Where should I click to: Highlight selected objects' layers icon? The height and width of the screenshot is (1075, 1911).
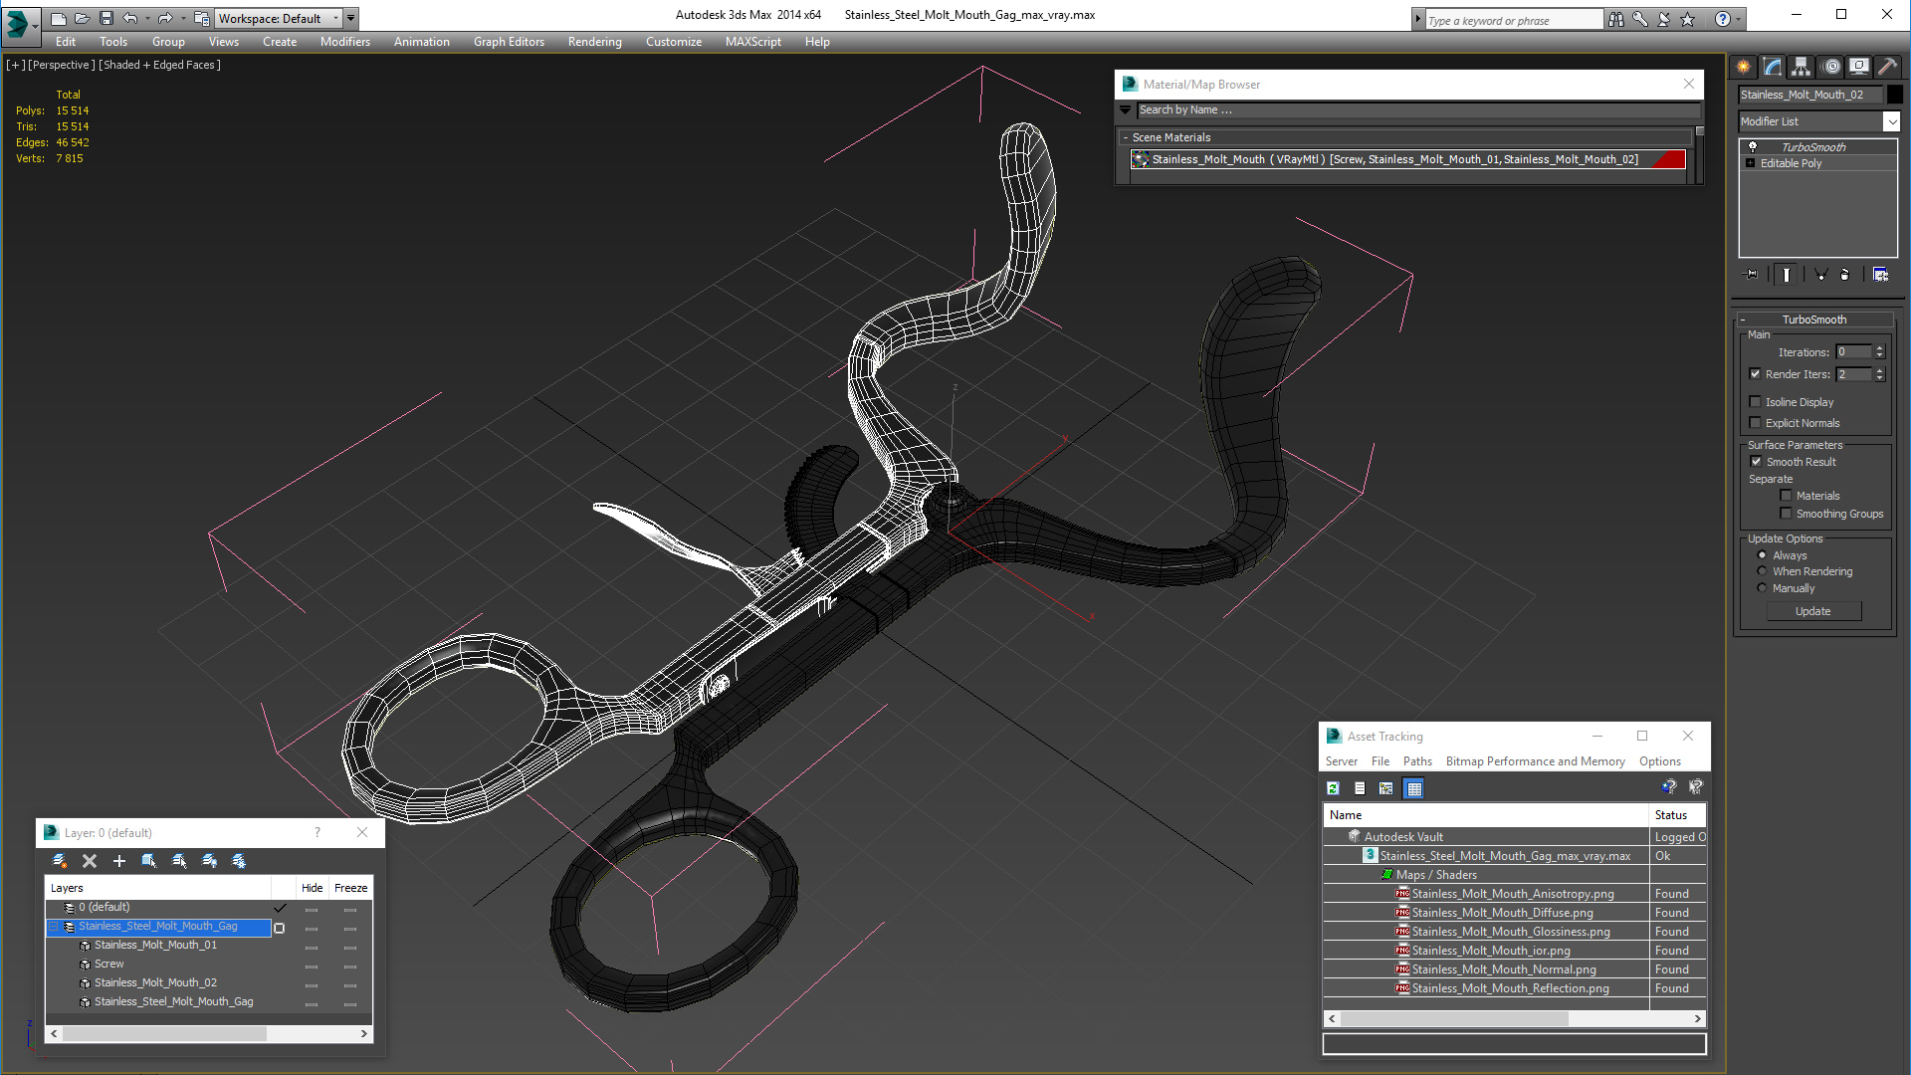[x=179, y=861]
